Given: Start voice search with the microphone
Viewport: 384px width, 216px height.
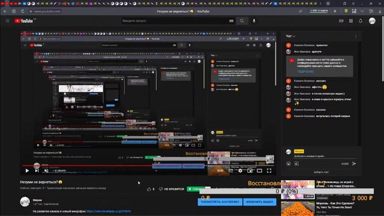Looking at the screenshot, I should [254, 21].
